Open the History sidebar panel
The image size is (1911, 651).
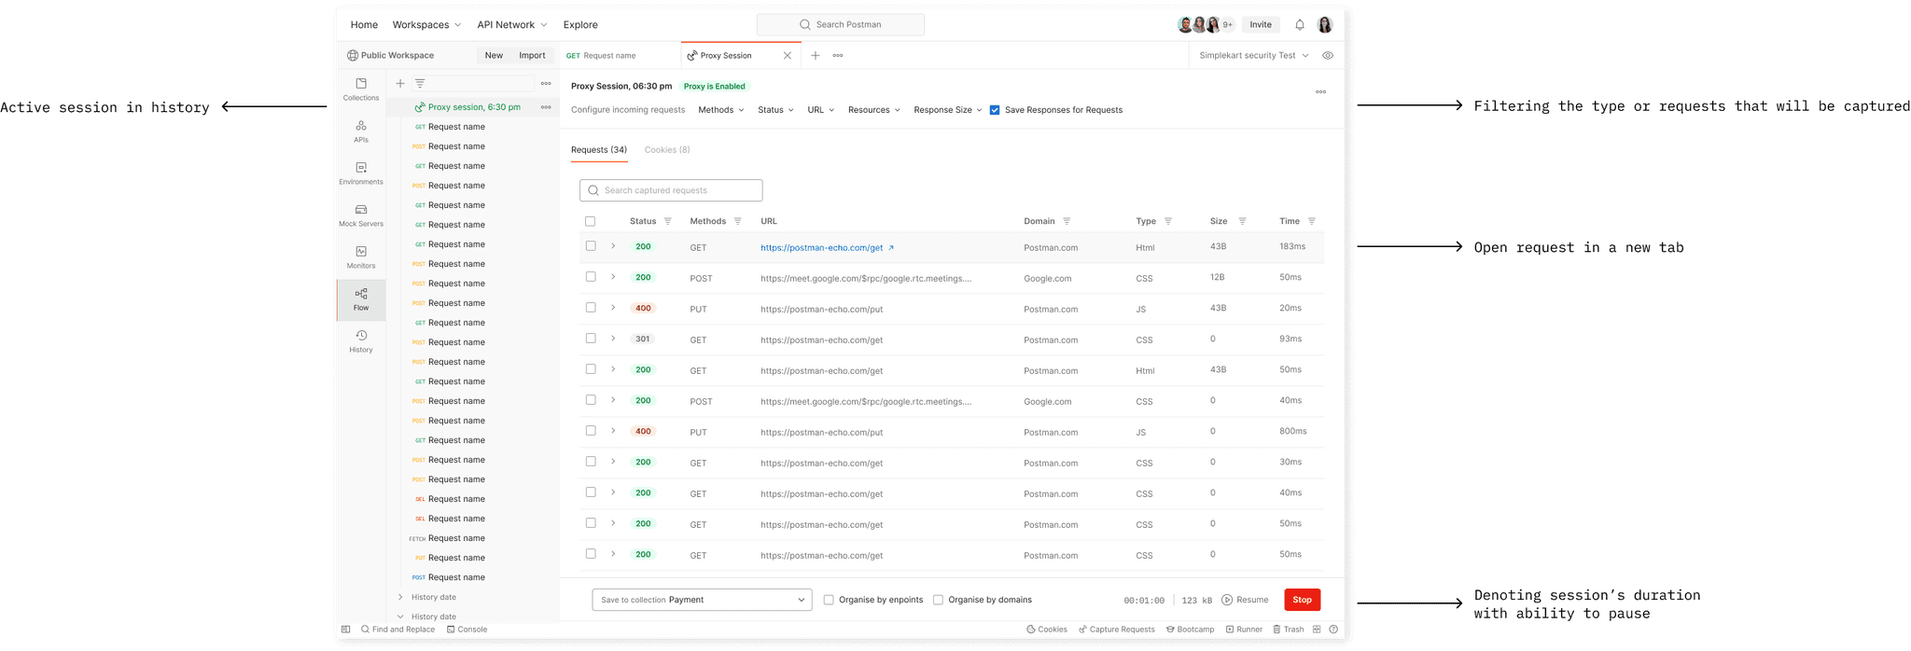point(361,340)
